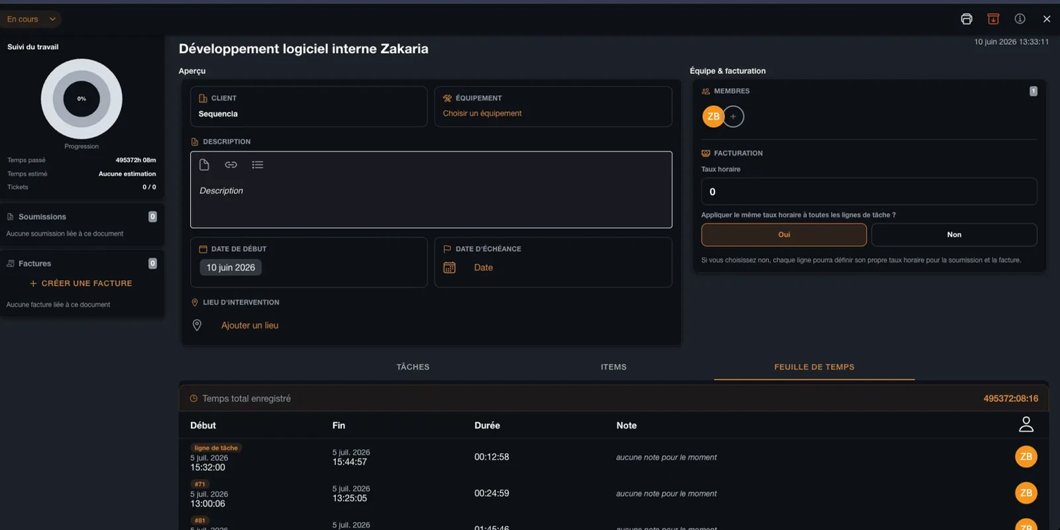Switch to the Feuille de temps tab
This screenshot has height=530, width=1060.
click(x=814, y=367)
